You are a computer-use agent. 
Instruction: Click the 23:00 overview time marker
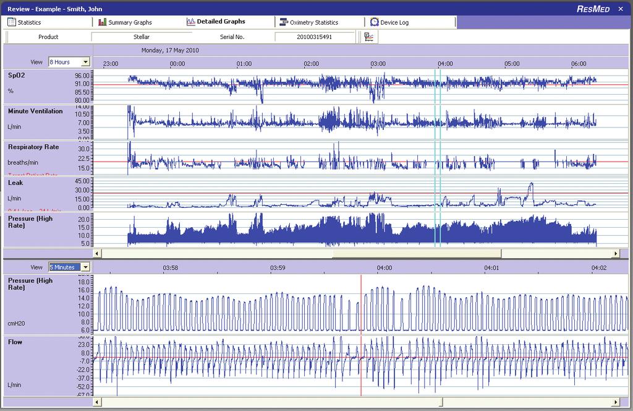(111, 64)
